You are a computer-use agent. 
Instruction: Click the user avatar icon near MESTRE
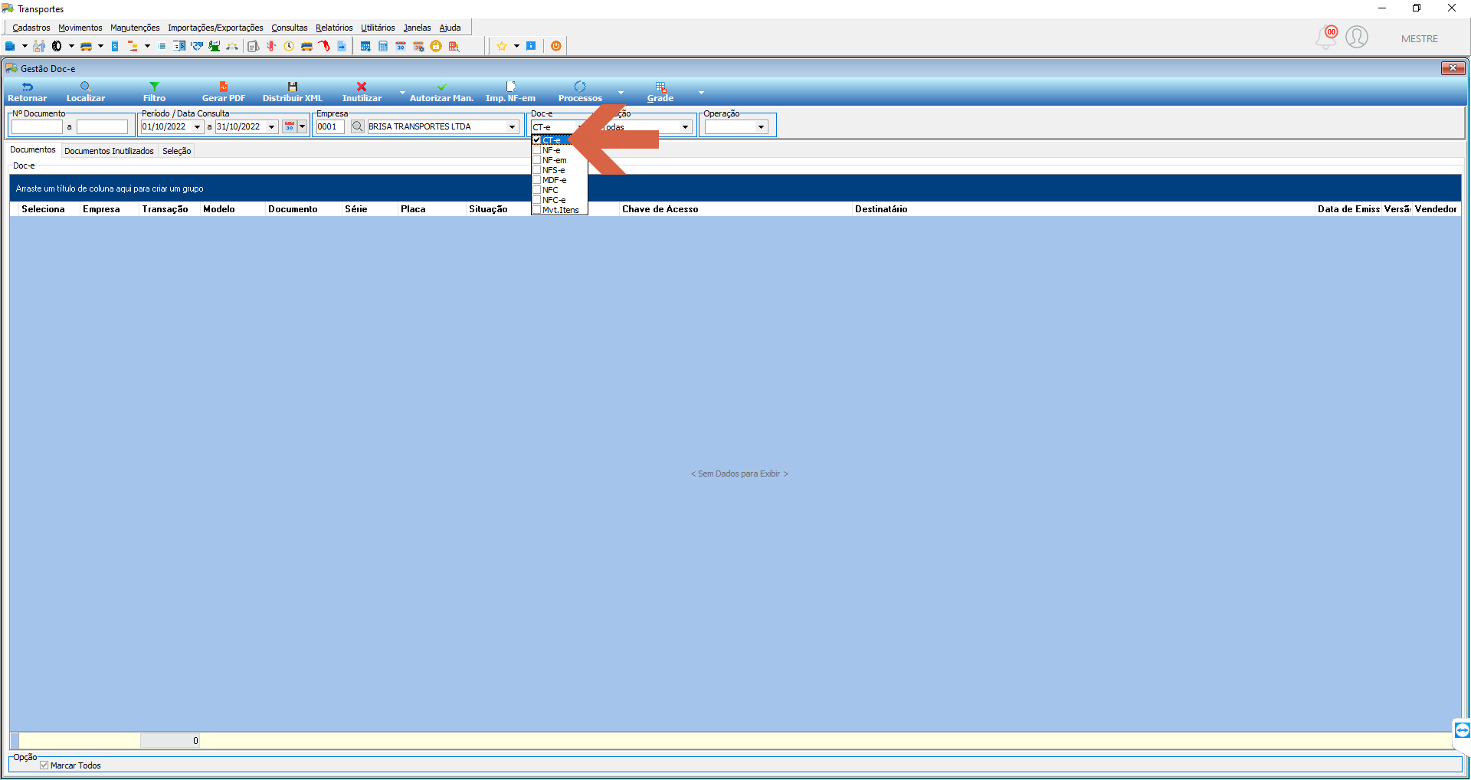[1357, 37]
